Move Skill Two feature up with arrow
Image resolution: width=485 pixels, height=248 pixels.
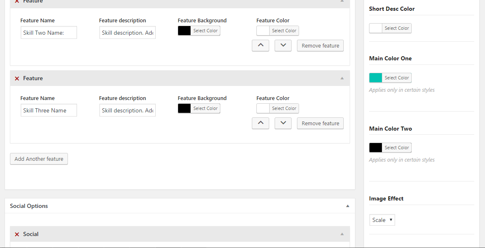click(x=261, y=45)
